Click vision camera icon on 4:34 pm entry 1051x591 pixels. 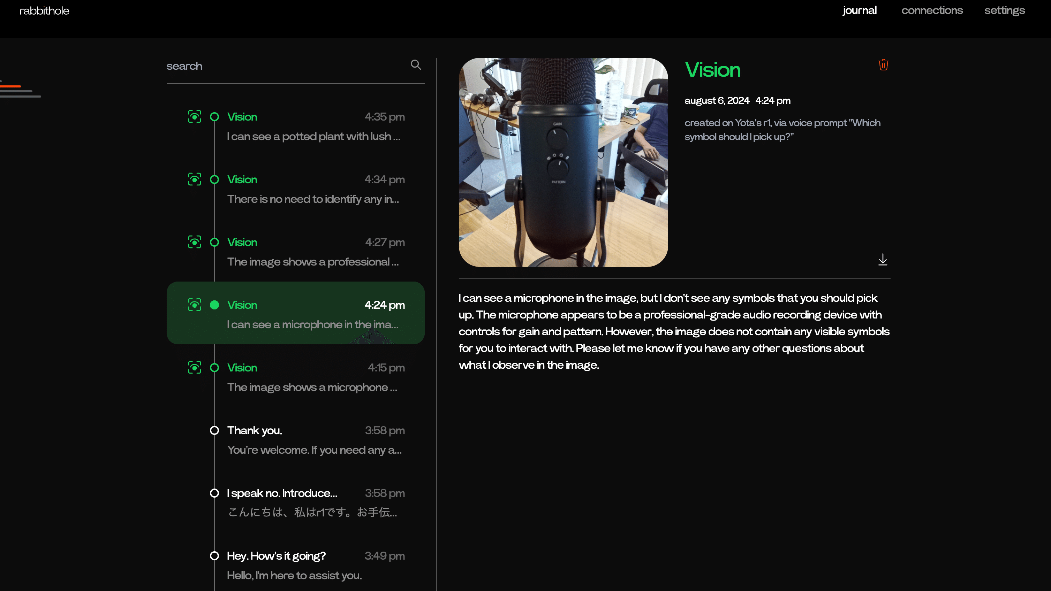click(x=194, y=179)
